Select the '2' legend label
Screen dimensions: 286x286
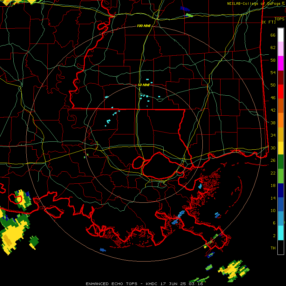coord(274,236)
